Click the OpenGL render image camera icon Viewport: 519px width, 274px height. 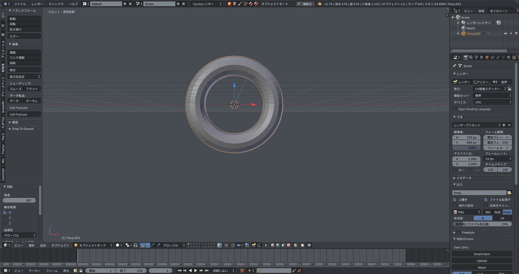click(x=254, y=245)
